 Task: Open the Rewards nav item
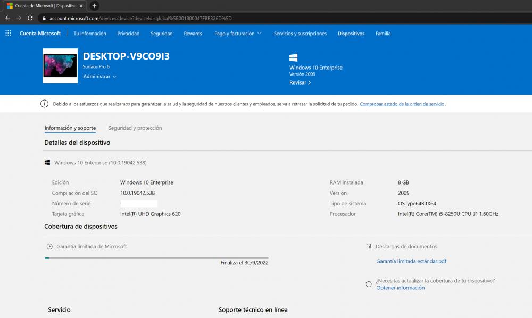pos(193,33)
